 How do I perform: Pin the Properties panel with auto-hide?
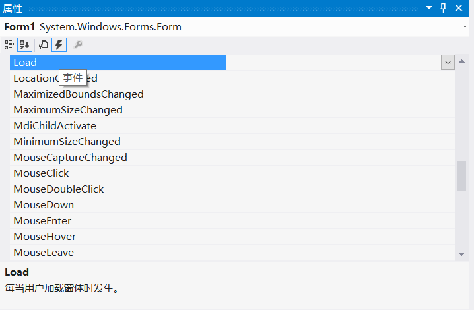[444, 8]
